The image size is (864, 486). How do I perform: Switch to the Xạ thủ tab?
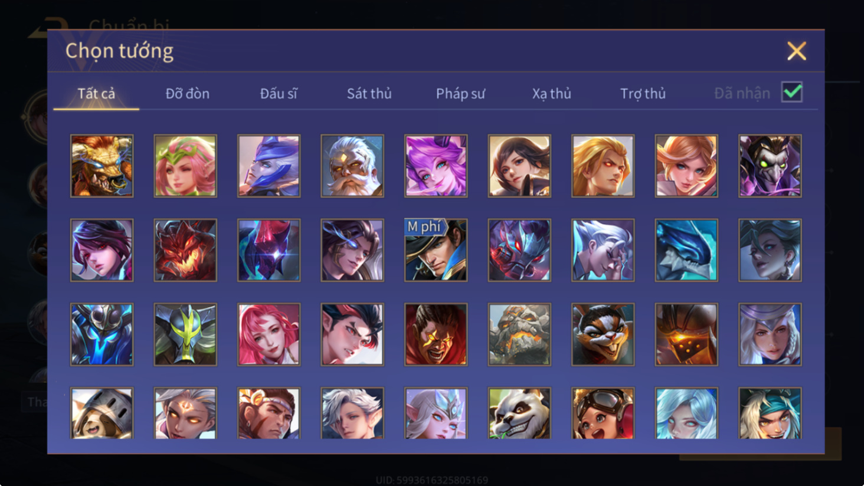tap(551, 93)
